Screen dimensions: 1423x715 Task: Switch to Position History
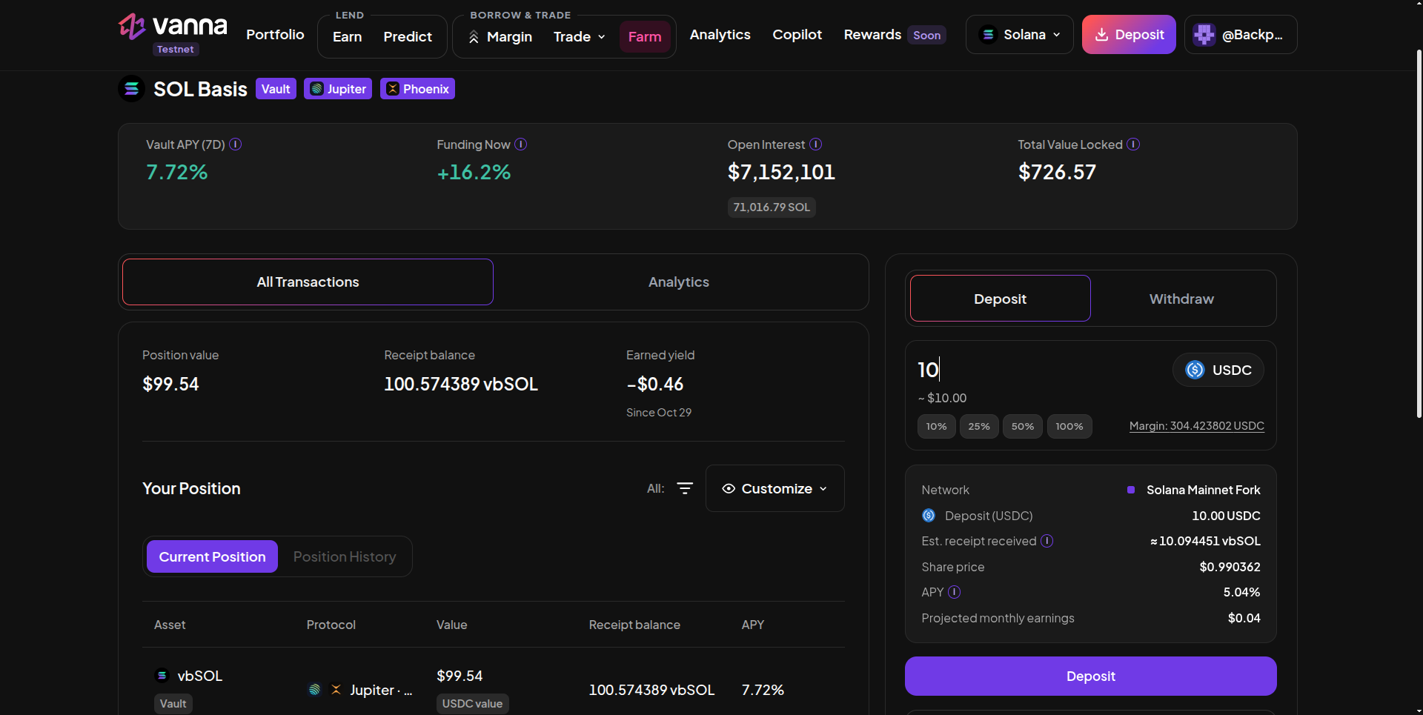pos(345,556)
